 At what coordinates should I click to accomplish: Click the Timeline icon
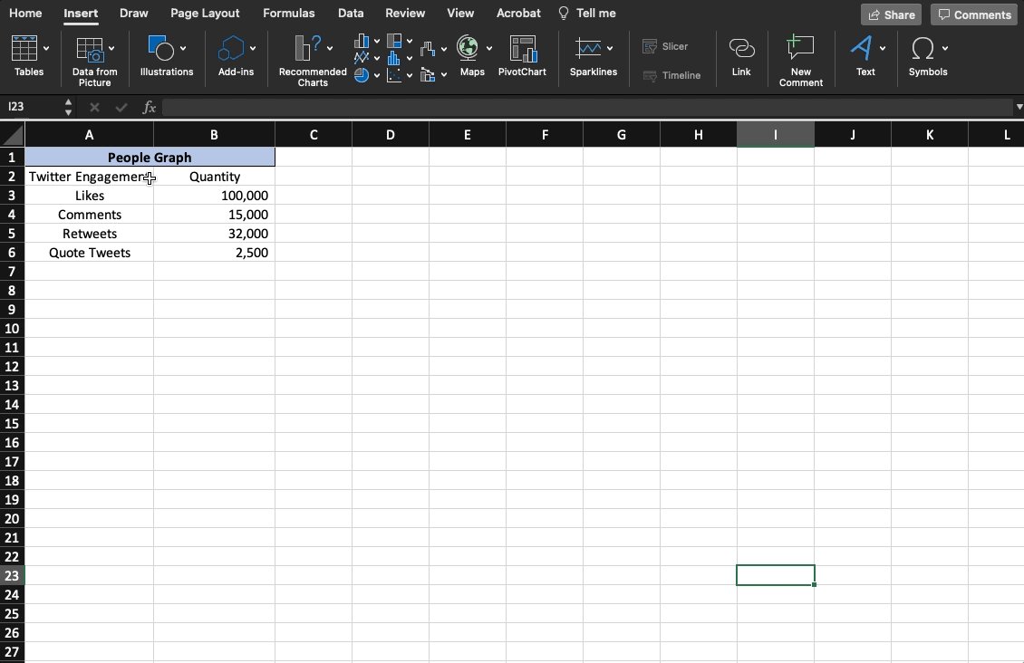[649, 76]
